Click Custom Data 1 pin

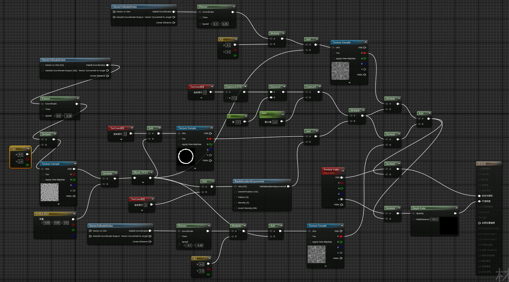(479, 239)
